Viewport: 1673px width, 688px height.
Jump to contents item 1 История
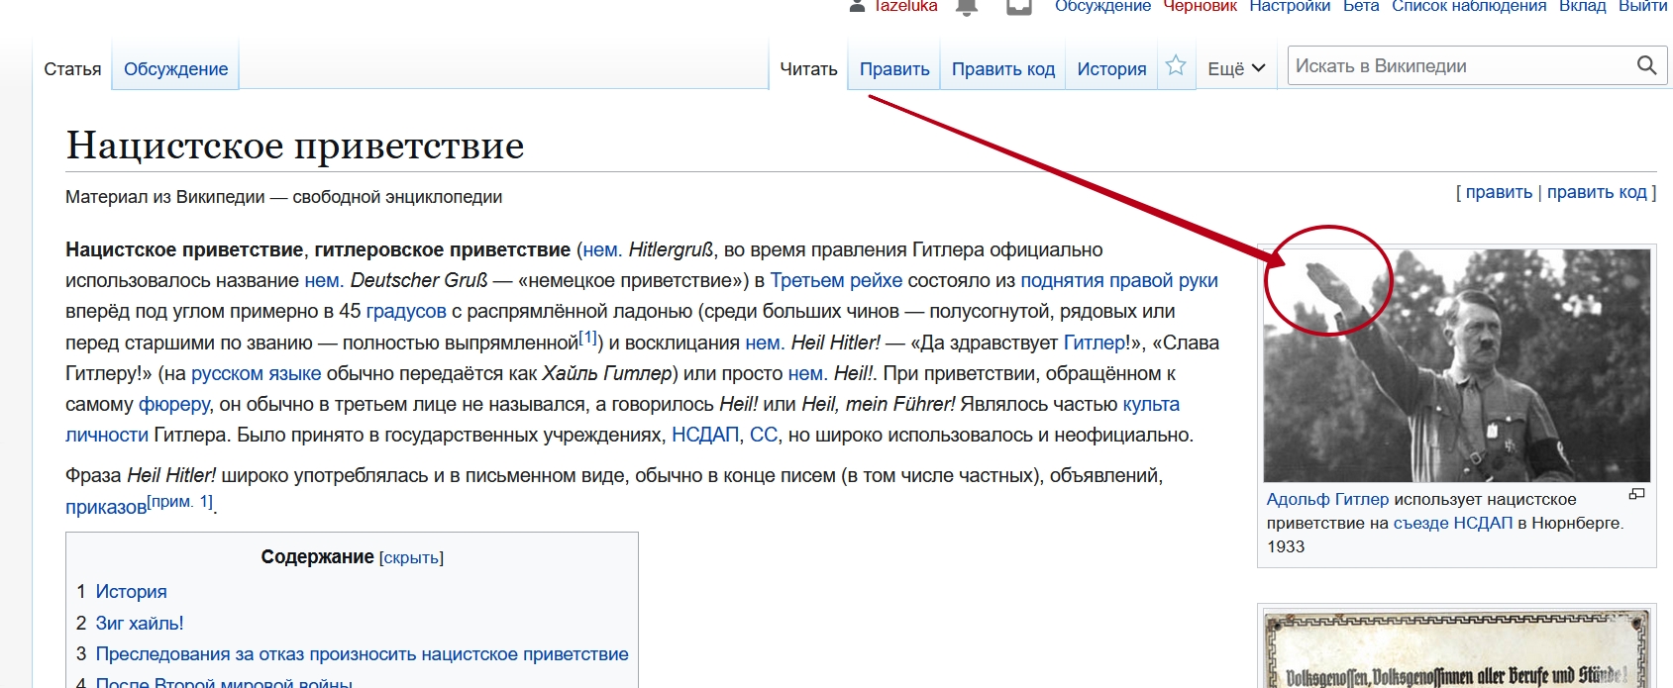131,592
